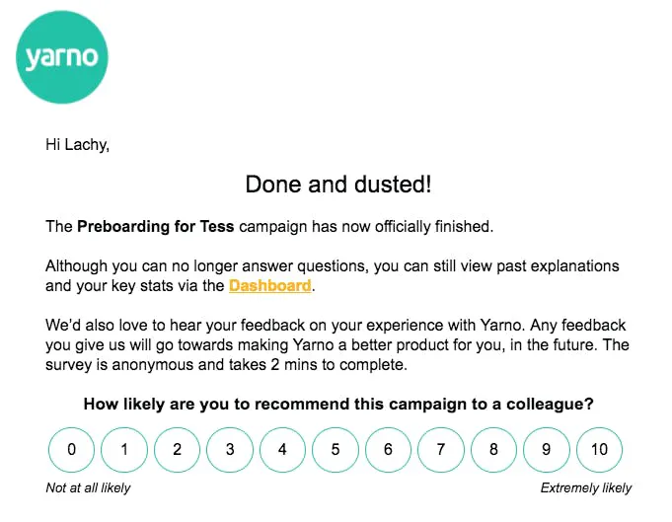Open the Dashboard link
Viewport: 672px width, 522px height.
point(270,285)
